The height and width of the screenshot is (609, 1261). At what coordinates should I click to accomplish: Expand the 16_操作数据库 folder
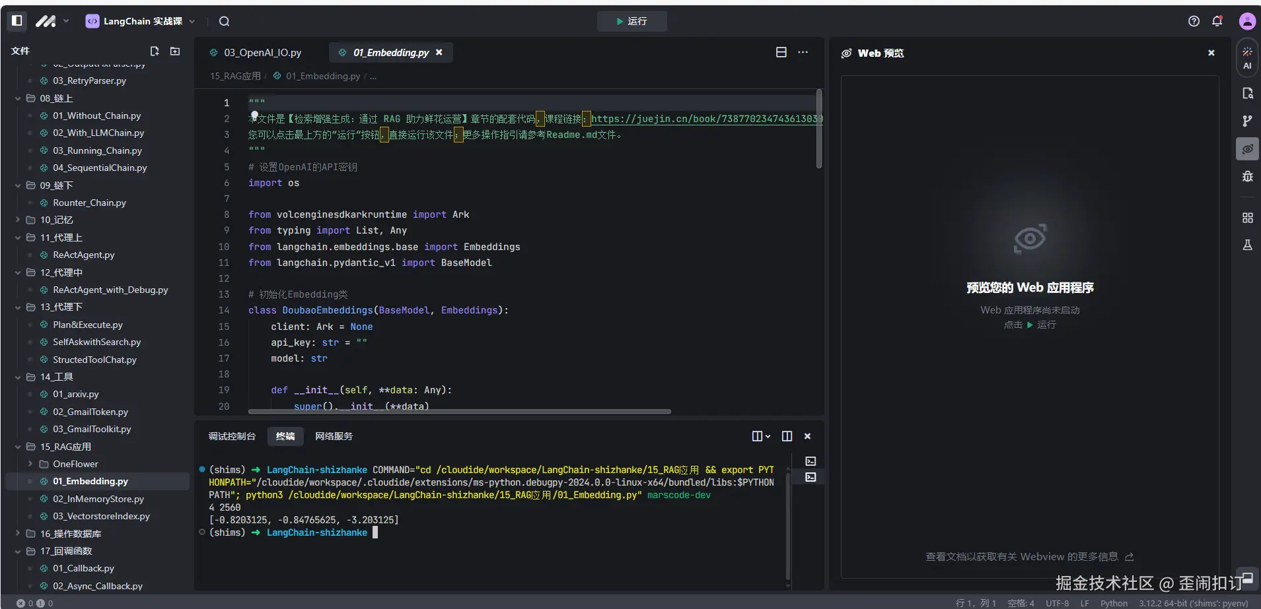[70, 534]
